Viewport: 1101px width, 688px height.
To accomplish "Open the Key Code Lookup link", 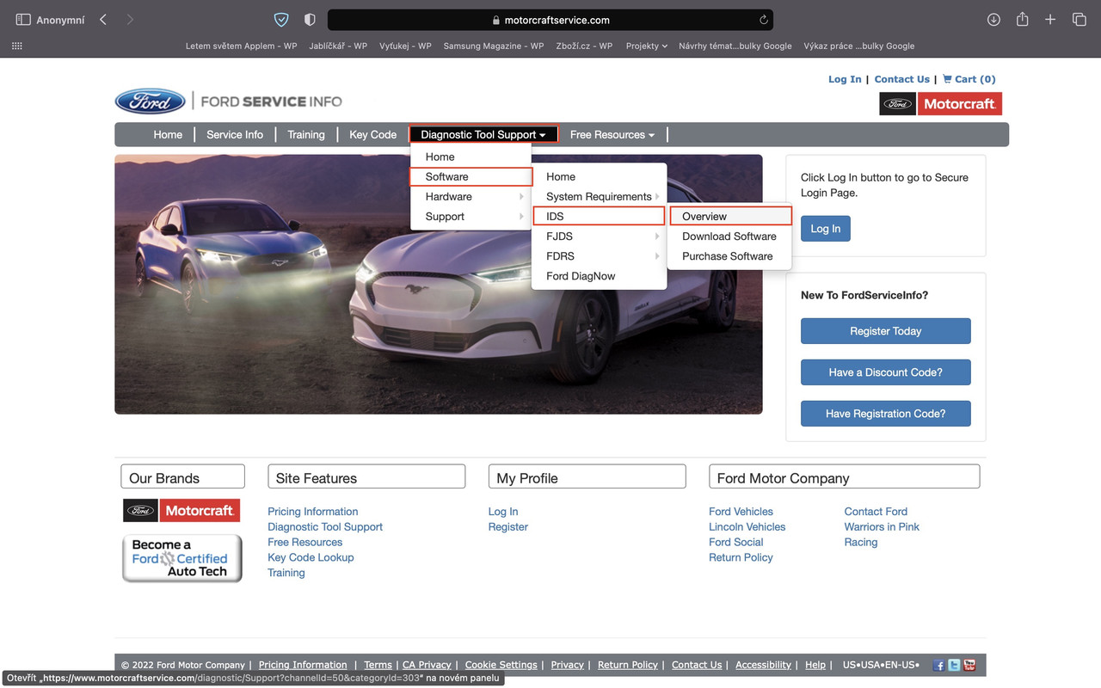I will [311, 557].
